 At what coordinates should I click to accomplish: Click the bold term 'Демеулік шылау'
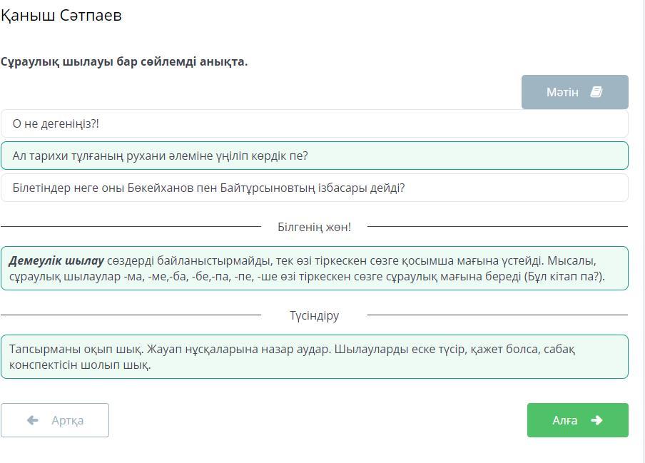pos(56,260)
